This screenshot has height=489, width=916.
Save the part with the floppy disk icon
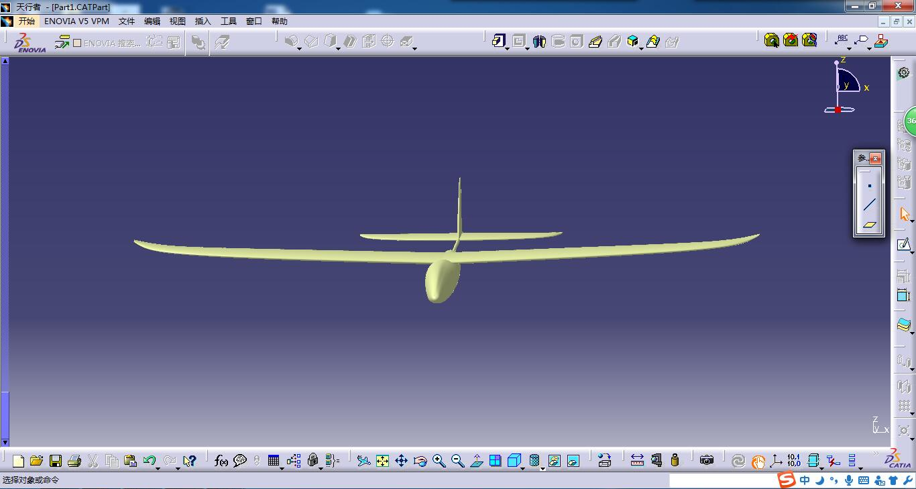[x=56, y=461]
